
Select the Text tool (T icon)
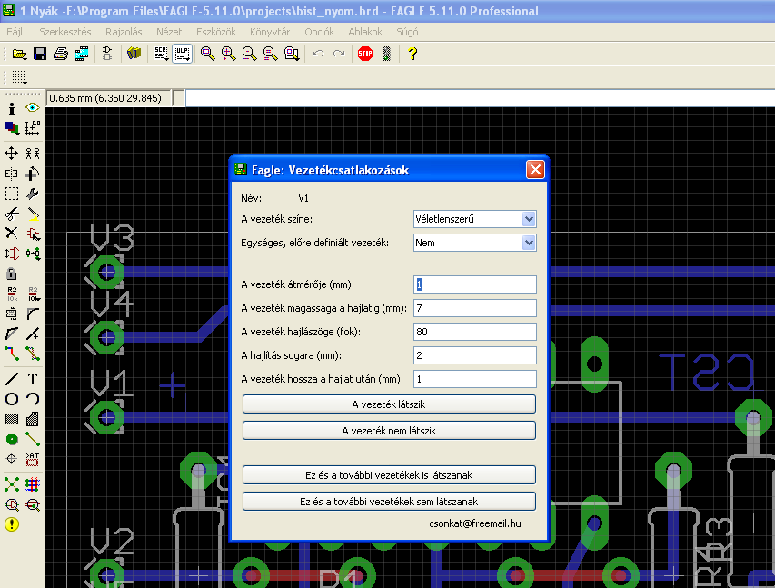(x=33, y=379)
